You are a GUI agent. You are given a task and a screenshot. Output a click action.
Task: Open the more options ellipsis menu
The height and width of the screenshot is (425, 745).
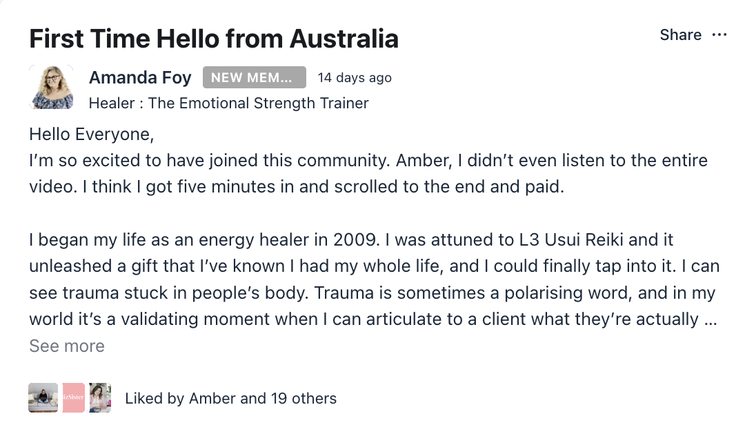pos(719,35)
